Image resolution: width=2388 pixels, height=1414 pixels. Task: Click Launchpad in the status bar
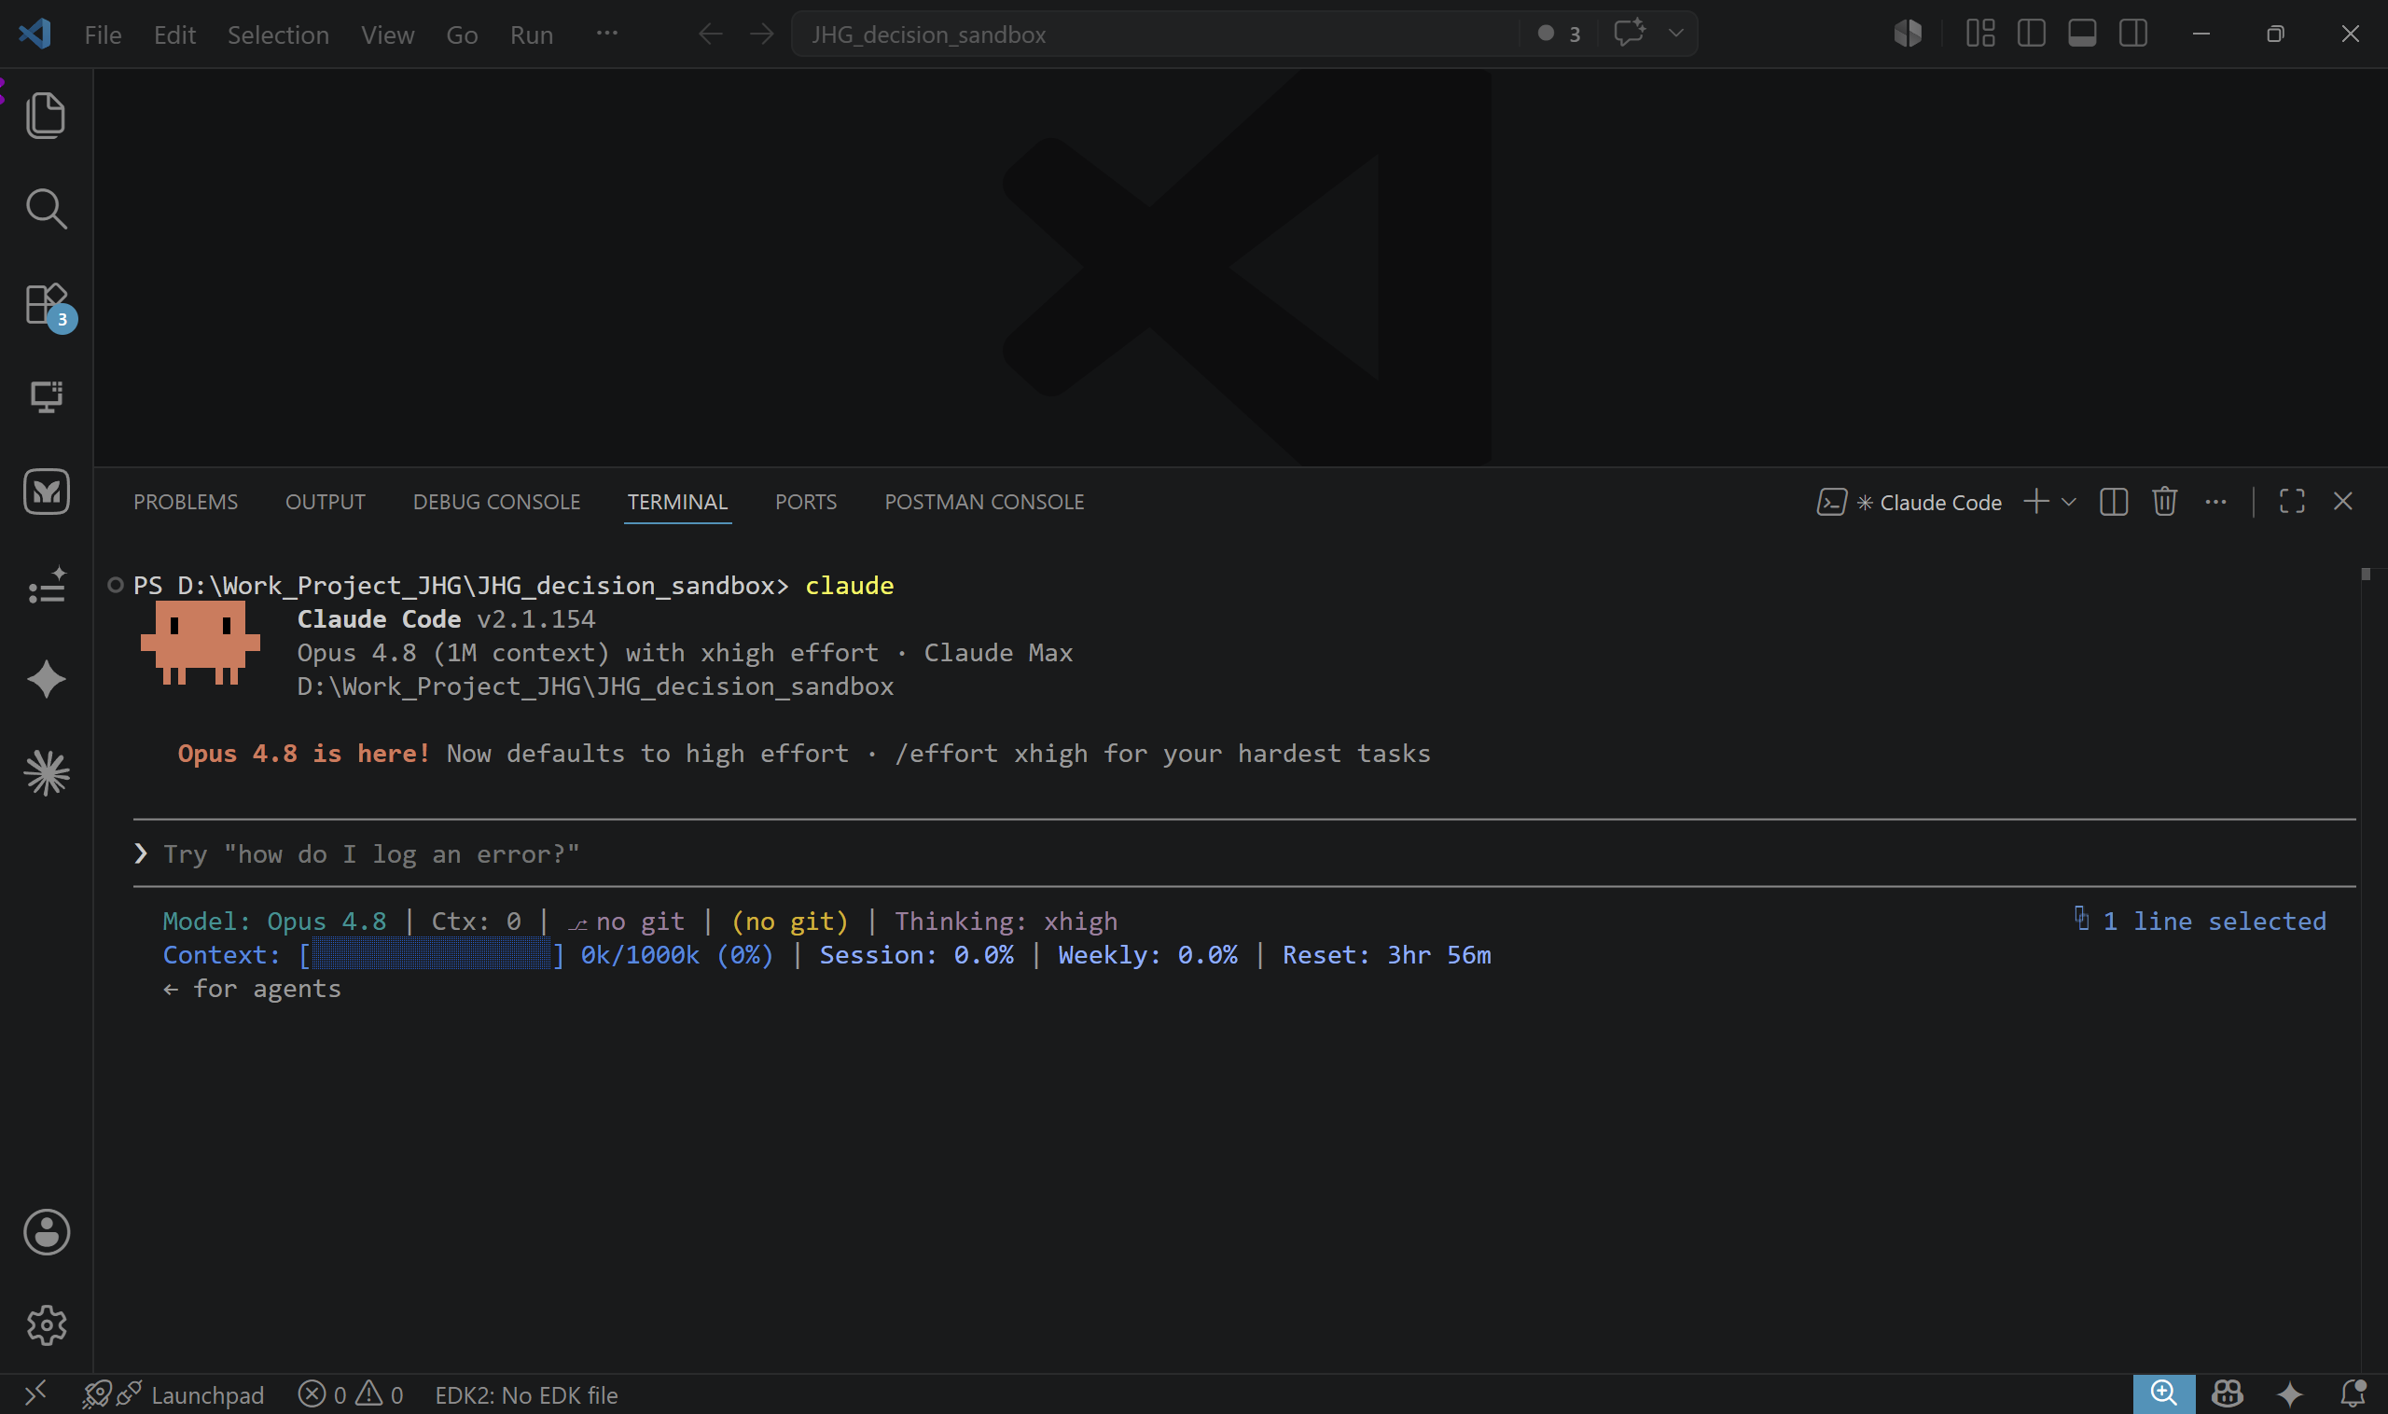click(174, 1395)
